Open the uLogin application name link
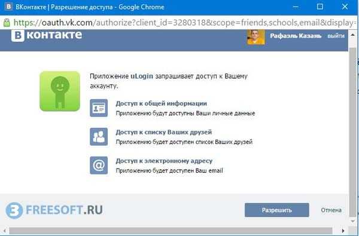This screenshot has width=359, height=236. pos(142,76)
